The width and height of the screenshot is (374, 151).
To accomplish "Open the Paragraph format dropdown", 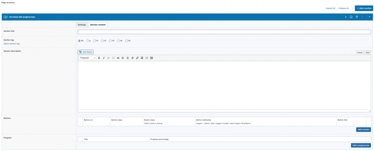I will (x=88, y=58).
